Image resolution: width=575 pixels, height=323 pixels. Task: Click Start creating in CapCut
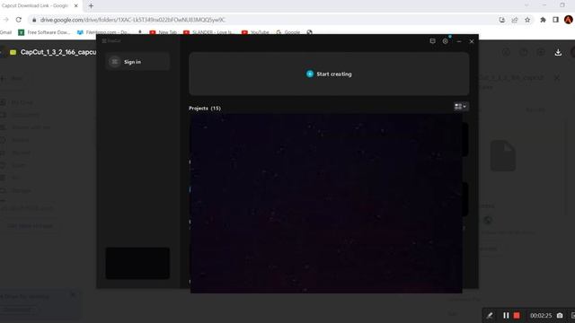point(329,74)
